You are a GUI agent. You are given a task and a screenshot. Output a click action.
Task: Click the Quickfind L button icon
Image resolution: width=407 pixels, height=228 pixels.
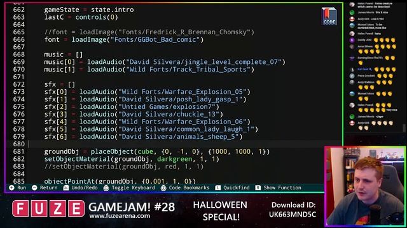tap(217, 187)
